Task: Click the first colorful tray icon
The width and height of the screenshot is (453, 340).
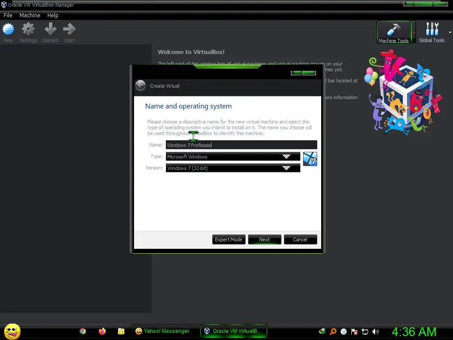Action: click(322, 331)
